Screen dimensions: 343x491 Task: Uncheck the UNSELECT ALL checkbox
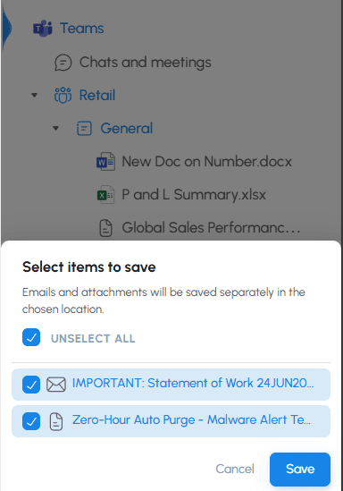pos(31,337)
